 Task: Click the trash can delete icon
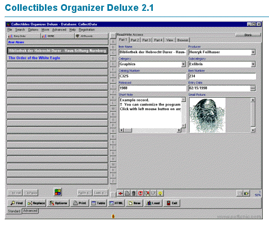coord(134,193)
